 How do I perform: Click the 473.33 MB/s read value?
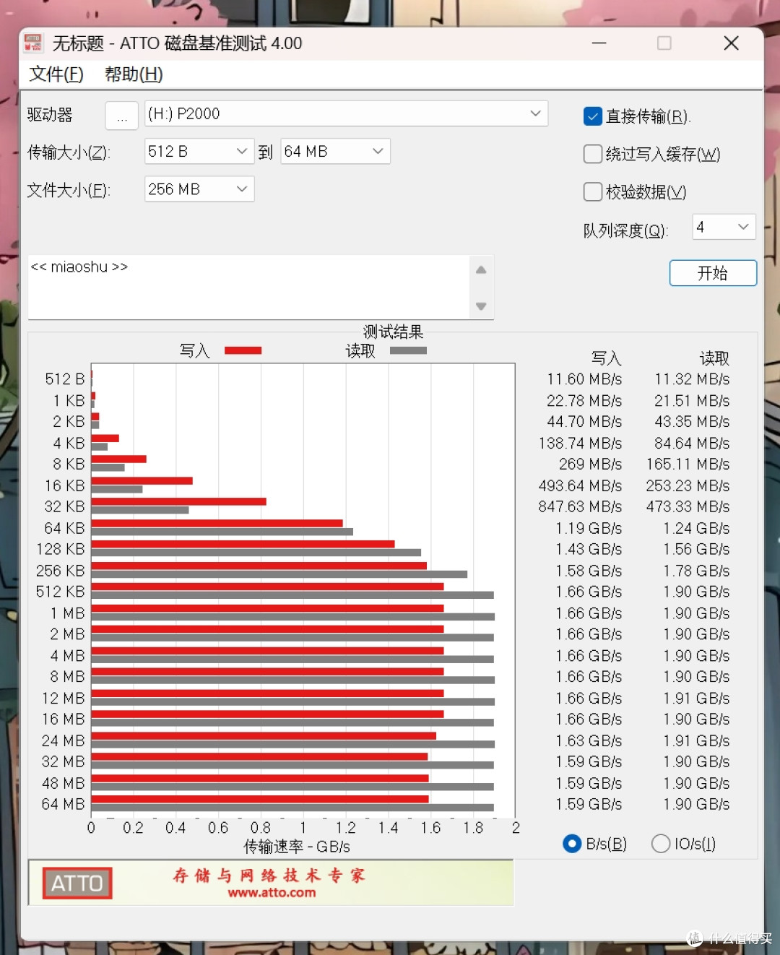(x=688, y=506)
